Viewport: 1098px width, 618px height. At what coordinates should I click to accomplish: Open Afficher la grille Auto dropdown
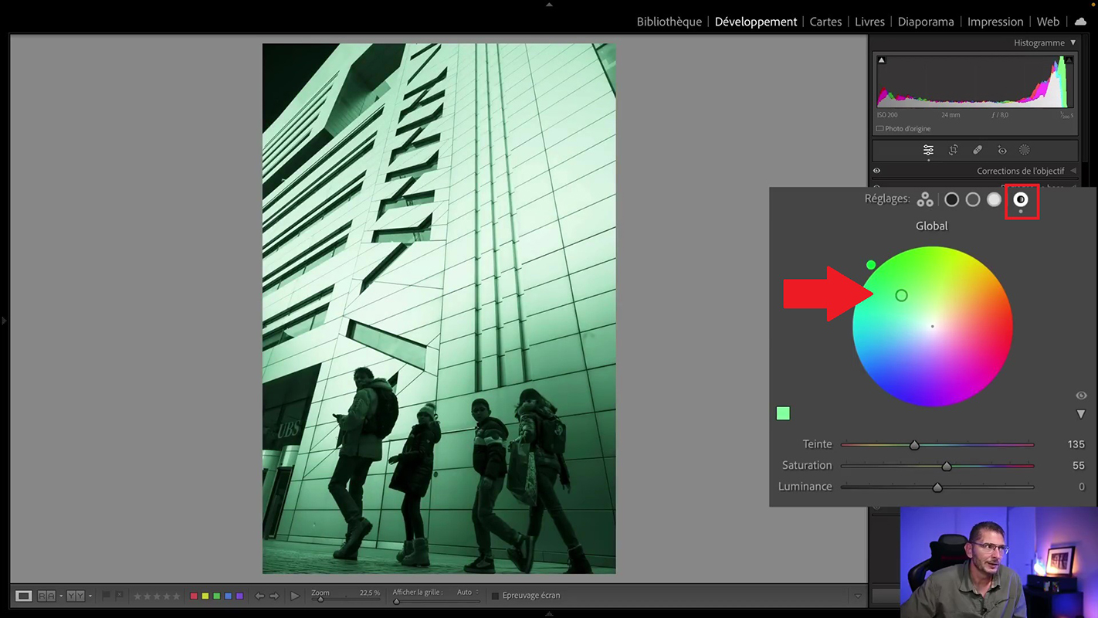468,593
